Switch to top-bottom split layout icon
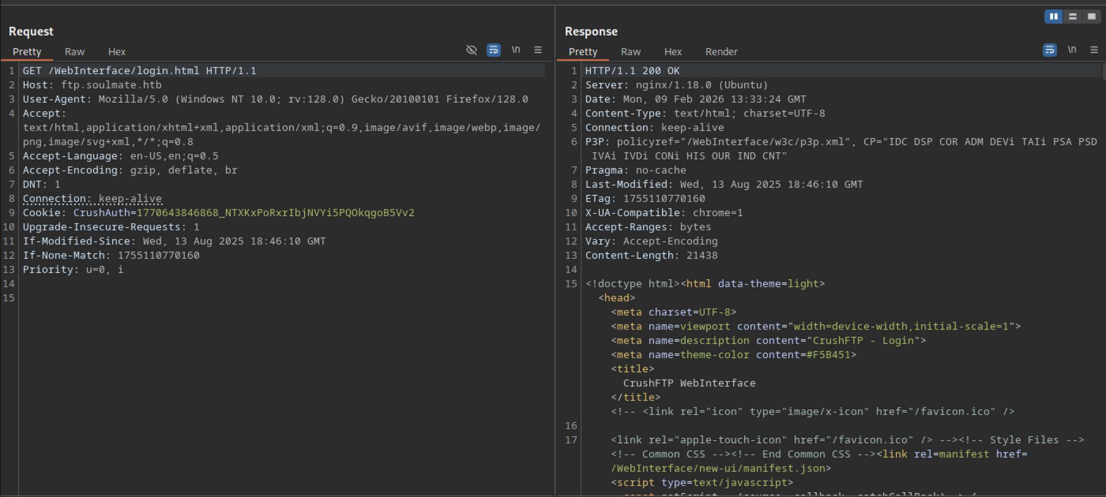The image size is (1106, 497). click(1073, 16)
